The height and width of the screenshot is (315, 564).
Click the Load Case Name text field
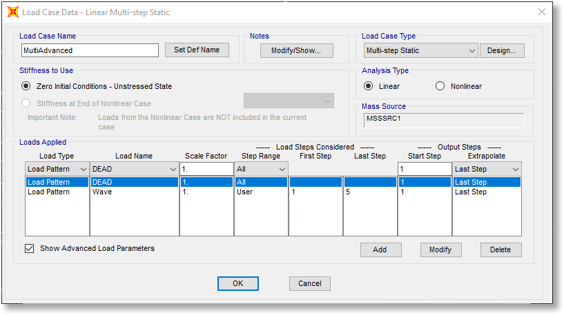[90, 50]
